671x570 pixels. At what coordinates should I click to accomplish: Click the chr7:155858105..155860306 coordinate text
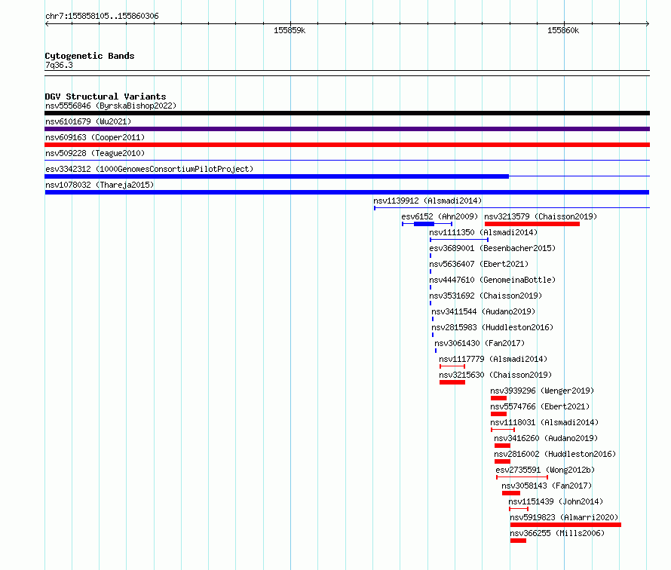click(x=102, y=16)
